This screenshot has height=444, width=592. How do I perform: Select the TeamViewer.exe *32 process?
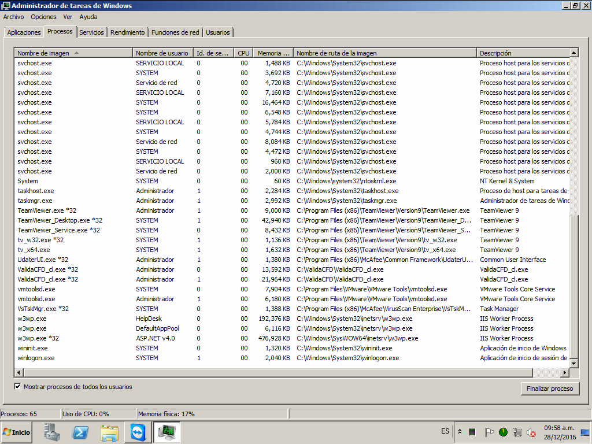(x=292, y=210)
